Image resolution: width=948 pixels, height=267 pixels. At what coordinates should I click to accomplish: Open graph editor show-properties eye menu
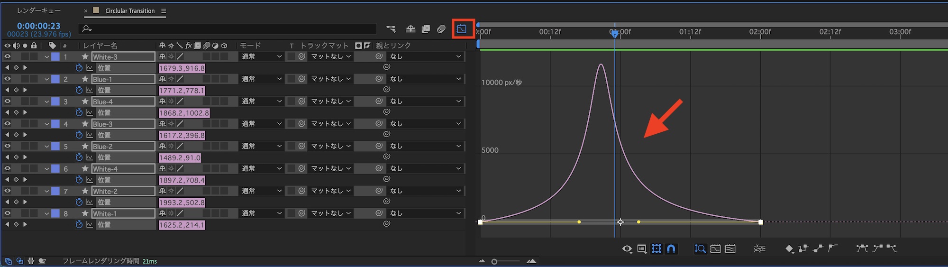point(627,249)
